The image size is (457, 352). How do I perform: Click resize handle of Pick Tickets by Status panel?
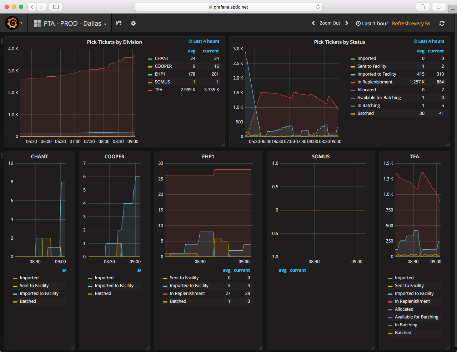click(448, 145)
